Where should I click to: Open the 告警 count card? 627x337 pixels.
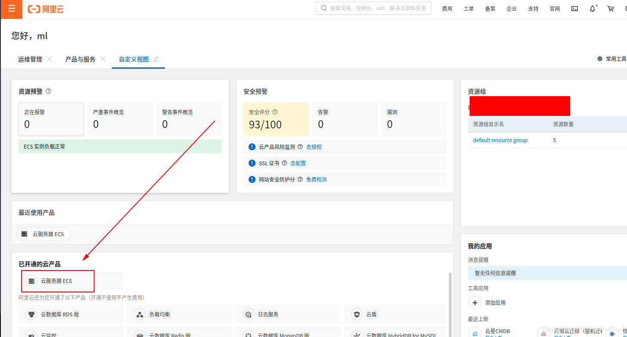pos(345,119)
